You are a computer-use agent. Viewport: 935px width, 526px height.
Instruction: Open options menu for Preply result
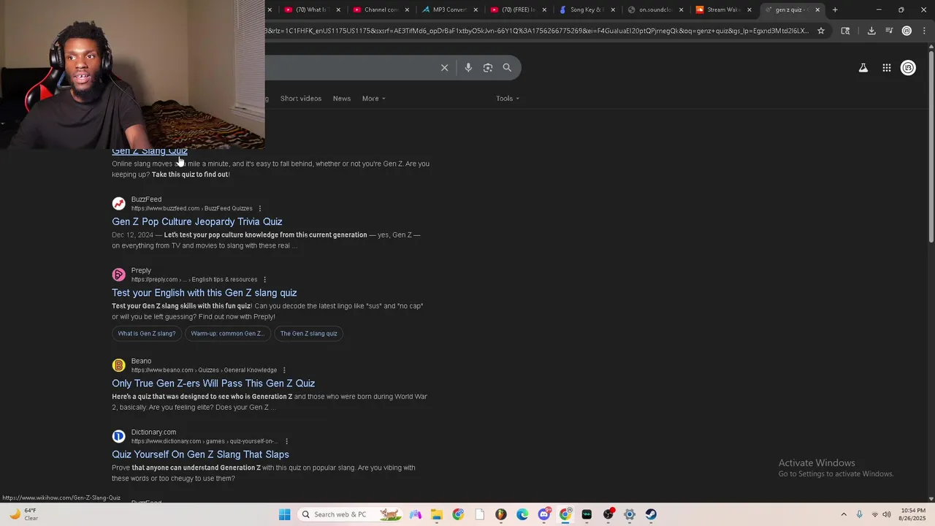pyautogui.click(x=264, y=279)
